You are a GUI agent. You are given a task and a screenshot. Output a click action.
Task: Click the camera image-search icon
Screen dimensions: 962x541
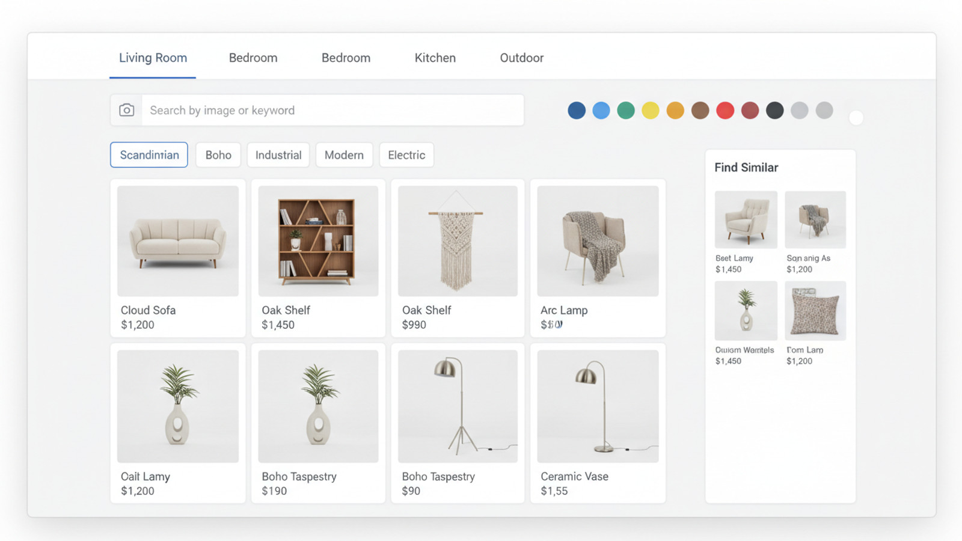126,110
